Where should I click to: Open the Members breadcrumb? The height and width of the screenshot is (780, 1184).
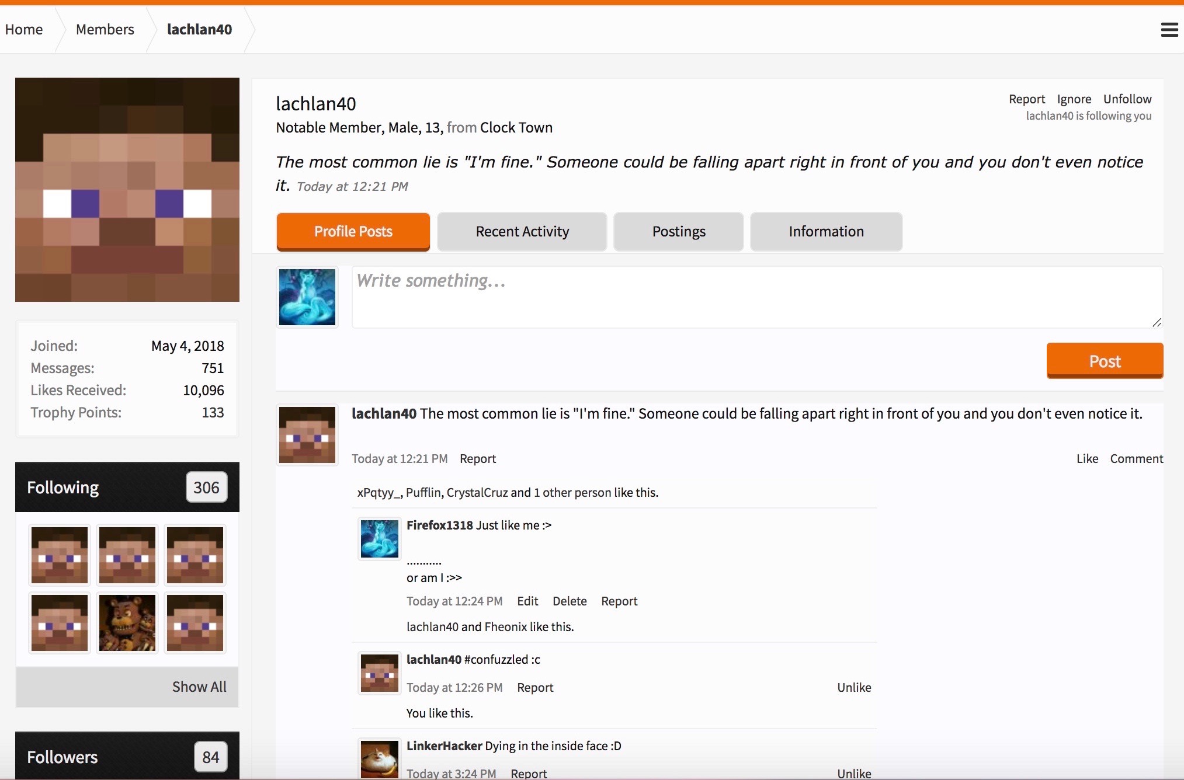point(105,29)
